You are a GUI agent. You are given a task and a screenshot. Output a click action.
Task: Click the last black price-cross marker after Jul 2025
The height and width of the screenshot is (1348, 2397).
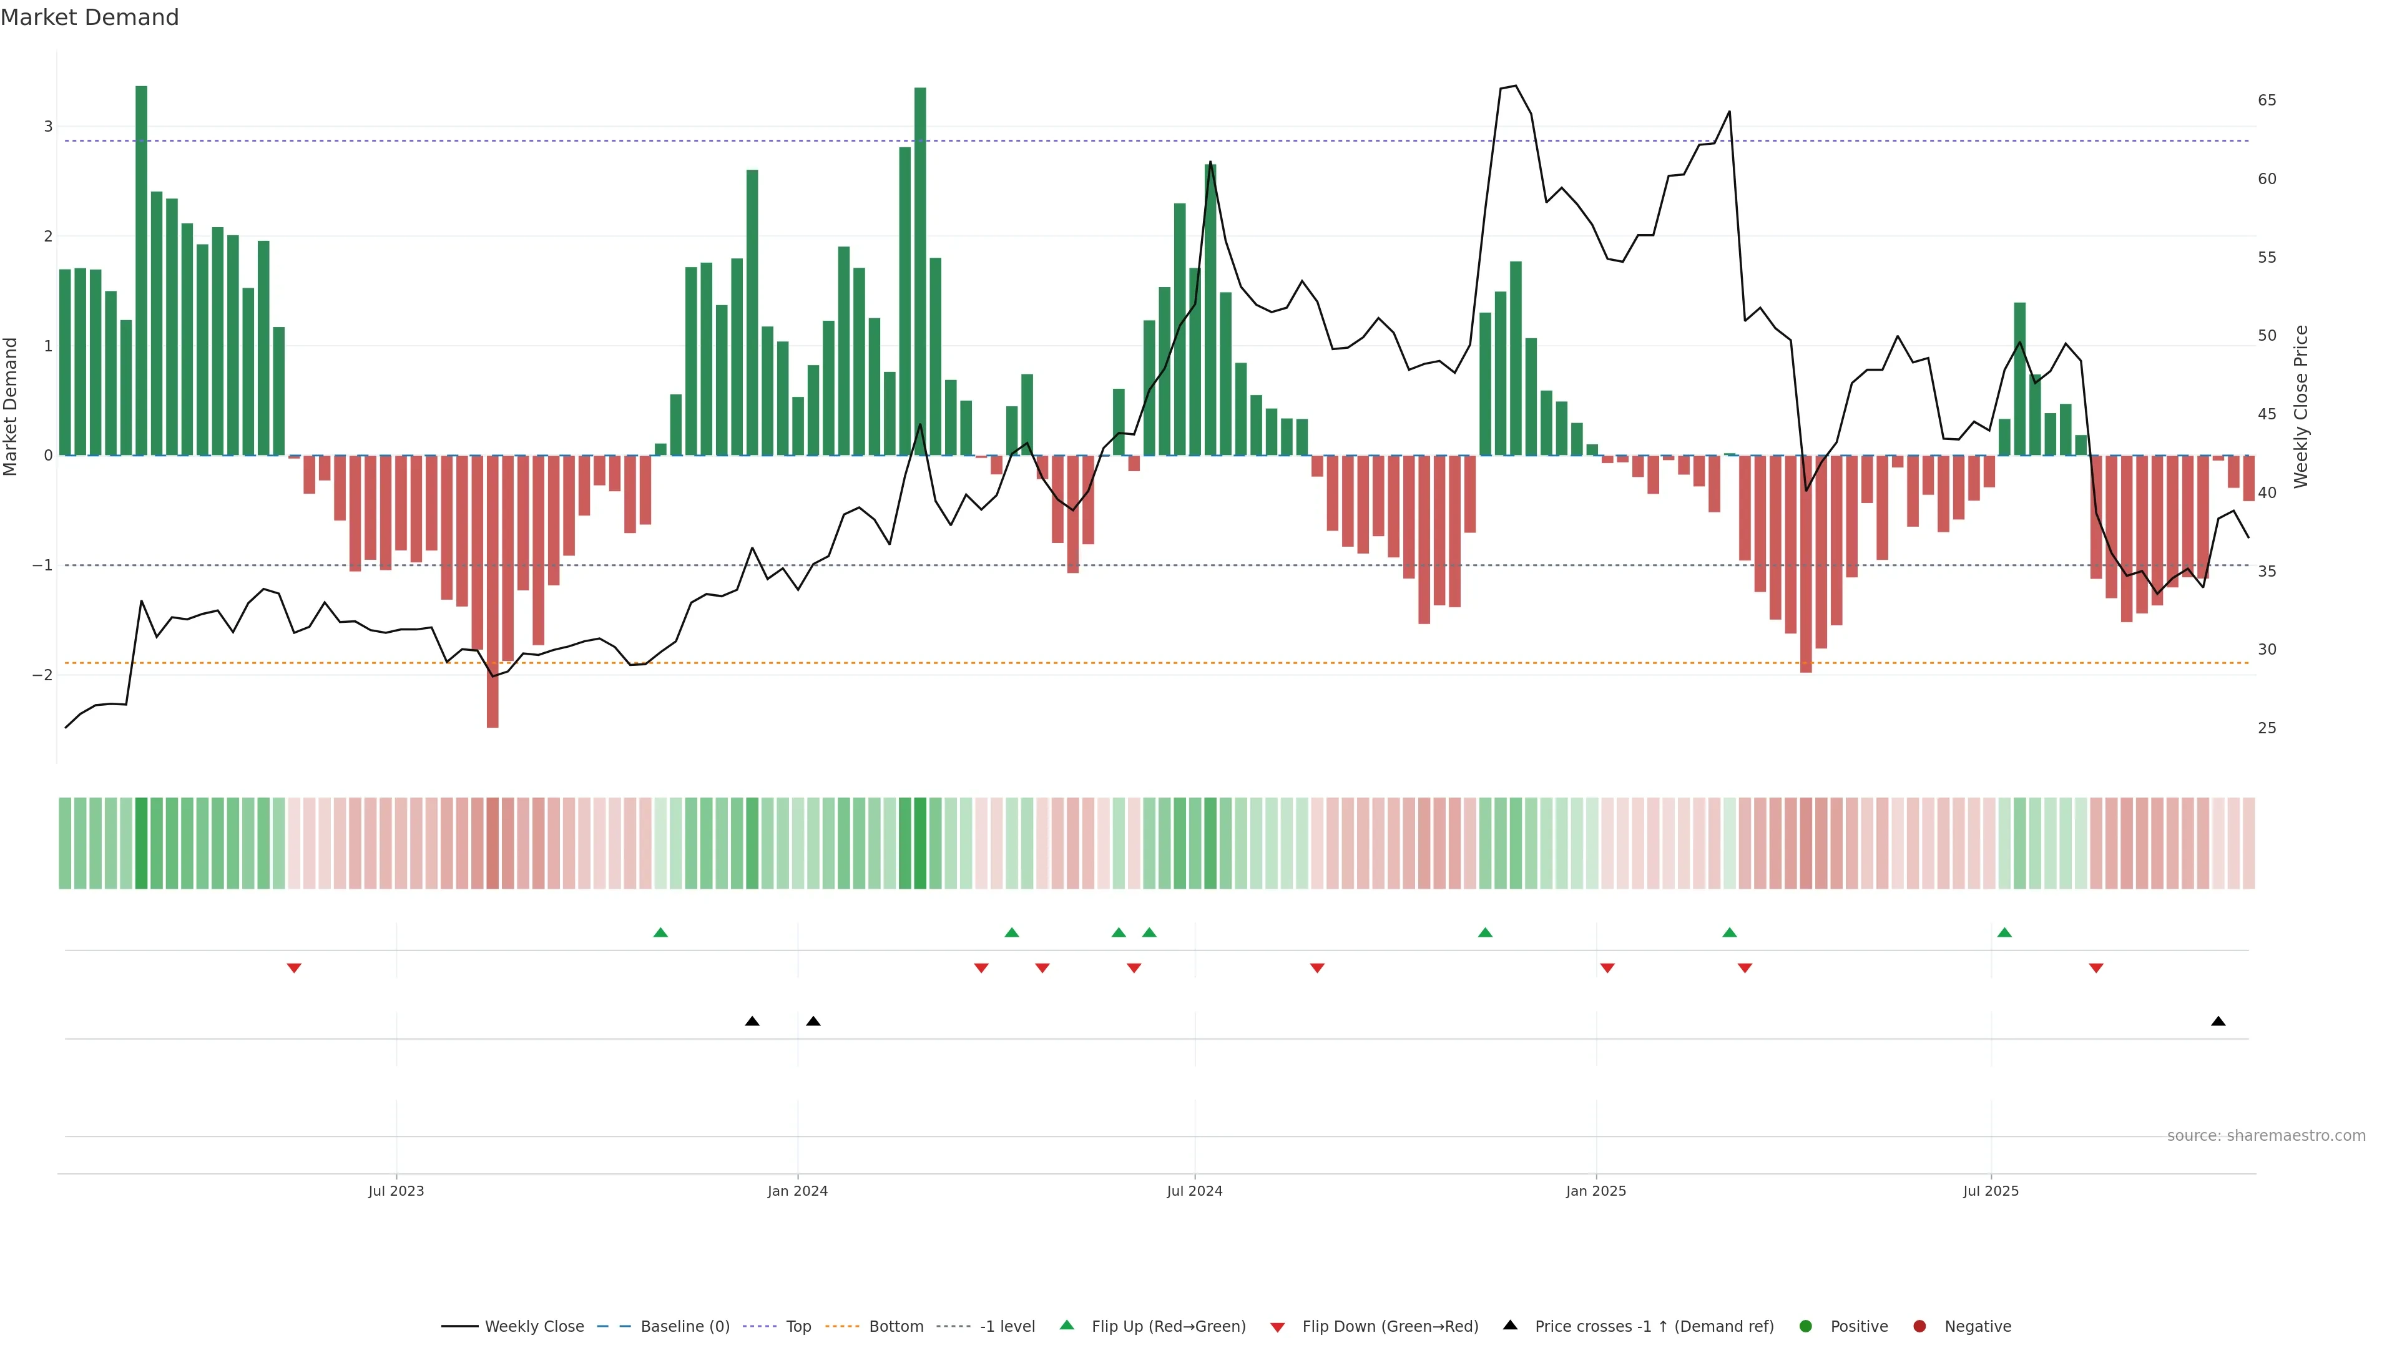[2218, 1022]
